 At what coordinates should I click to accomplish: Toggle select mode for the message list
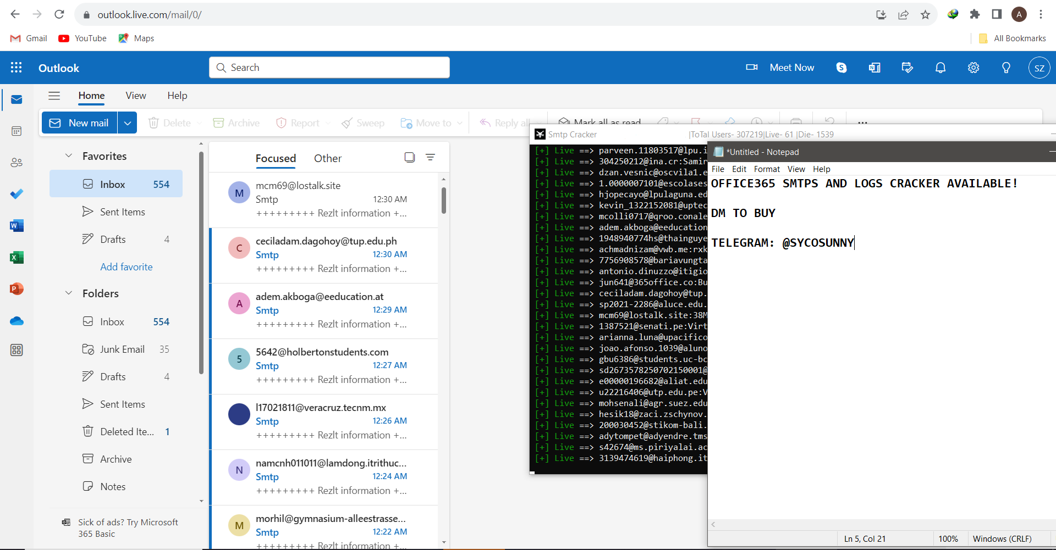click(x=409, y=158)
